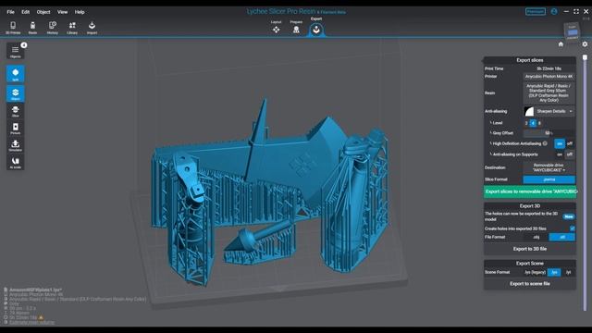Select the Export workspace step
Viewport: 592px width, 333px height.
point(316,29)
